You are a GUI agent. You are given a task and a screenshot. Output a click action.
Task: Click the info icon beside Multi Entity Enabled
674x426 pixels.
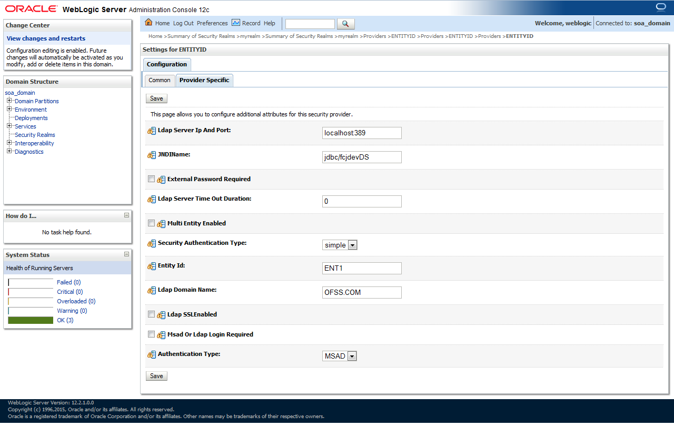pos(161,224)
